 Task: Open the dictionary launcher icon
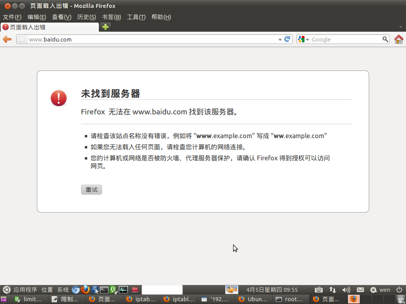(135, 290)
